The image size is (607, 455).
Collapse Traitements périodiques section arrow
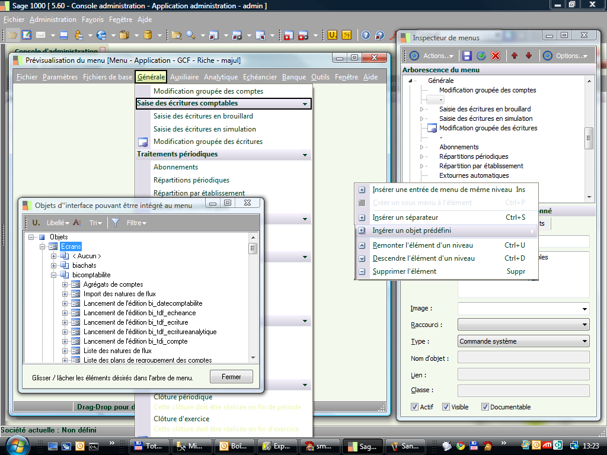click(x=305, y=155)
